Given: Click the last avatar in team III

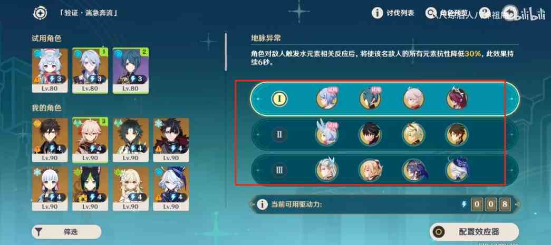Looking at the screenshot, I should tap(457, 170).
